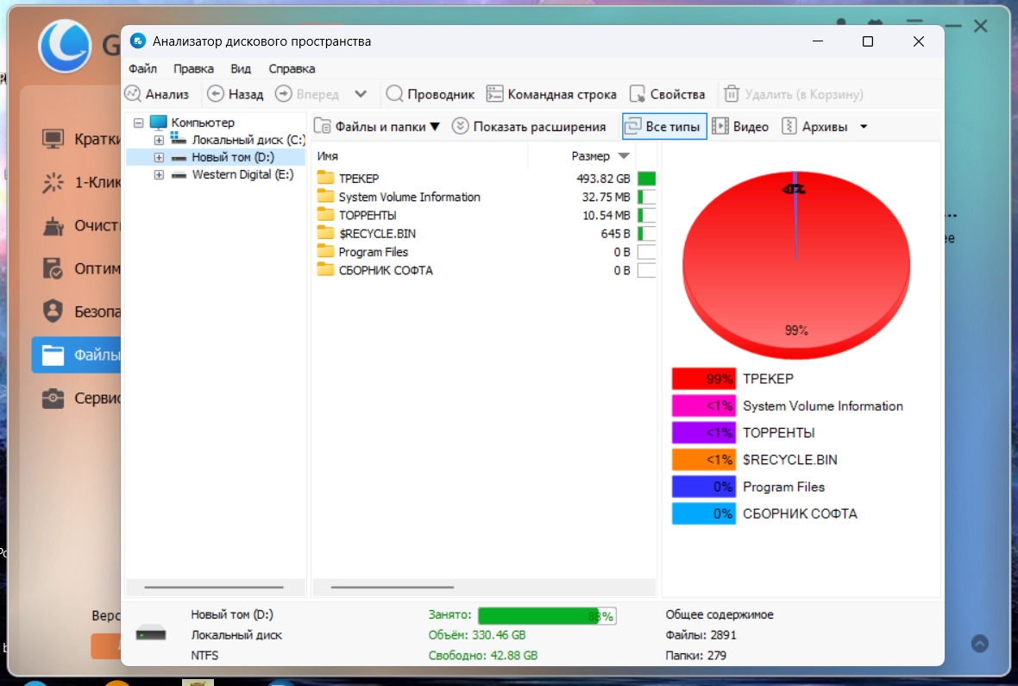Expand the Western Digital (E:) node
Image resolution: width=1018 pixels, height=686 pixels.
coord(159,175)
